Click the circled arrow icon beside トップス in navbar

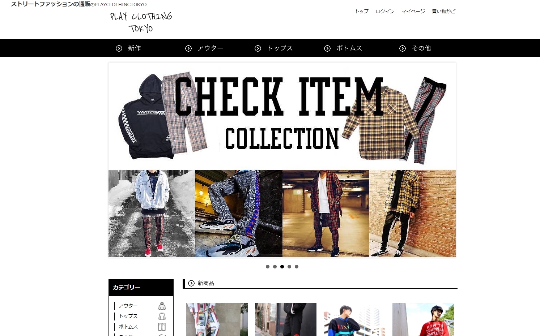click(258, 48)
